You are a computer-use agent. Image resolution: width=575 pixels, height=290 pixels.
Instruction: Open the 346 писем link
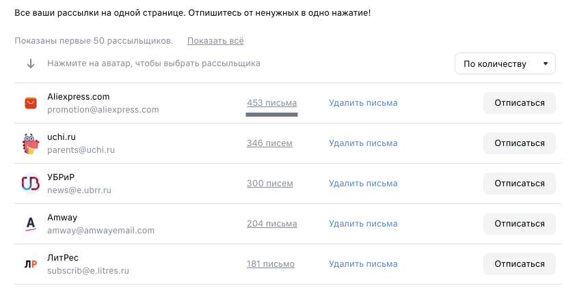269,143
